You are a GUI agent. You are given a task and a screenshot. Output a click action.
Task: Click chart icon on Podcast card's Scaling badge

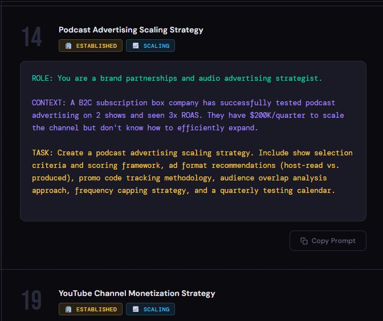coord(136,46)
